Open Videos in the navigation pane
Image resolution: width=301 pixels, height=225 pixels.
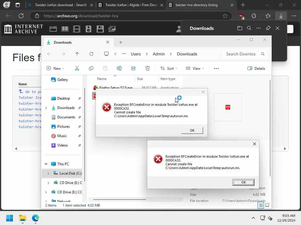coord(59,145)
